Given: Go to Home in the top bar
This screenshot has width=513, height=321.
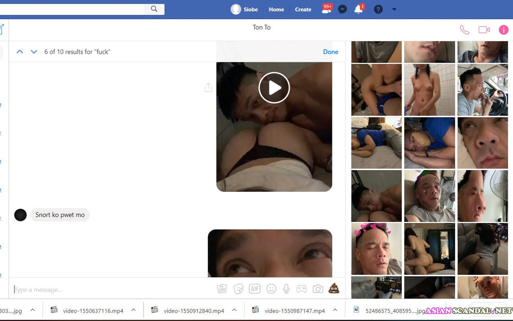Looking at the screenshot, I should pos(276,9).
